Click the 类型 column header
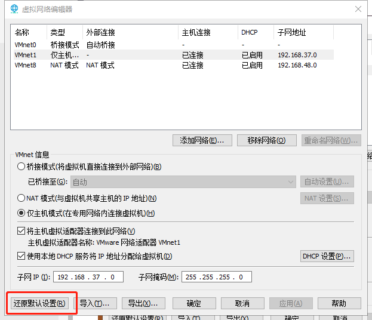The height and width of the screenshot is (320, 372). (x=65, y=32)
